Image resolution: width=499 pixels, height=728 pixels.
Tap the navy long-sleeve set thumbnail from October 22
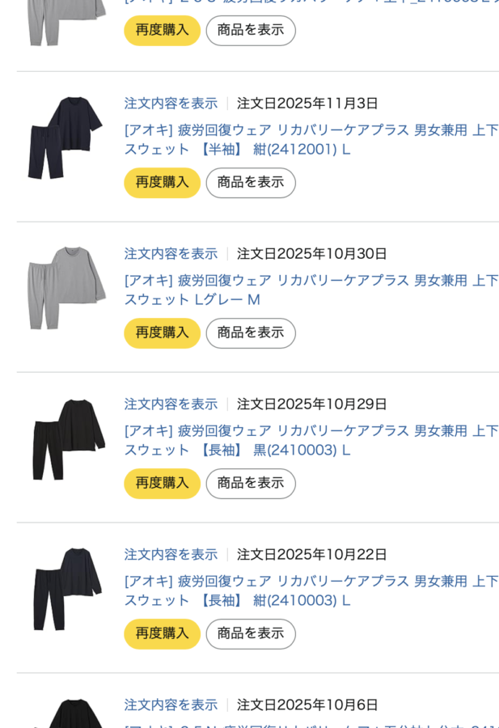66,589
